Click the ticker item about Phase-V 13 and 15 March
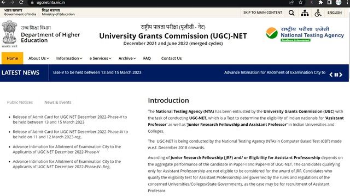Image resolution: width=350 pixels, height=196 pixels. [x=97, y=72]
